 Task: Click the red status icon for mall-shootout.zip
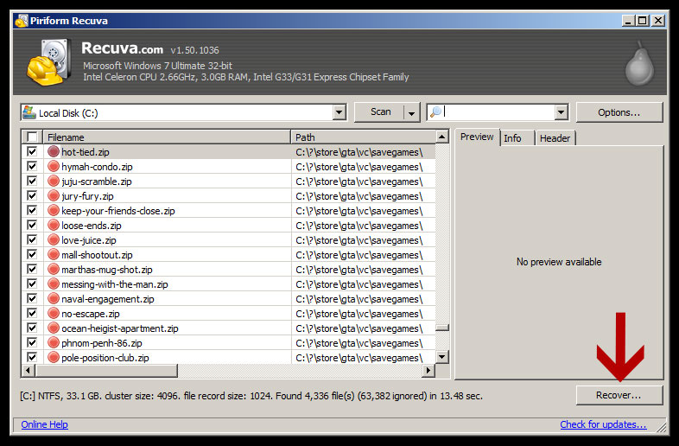54,255
